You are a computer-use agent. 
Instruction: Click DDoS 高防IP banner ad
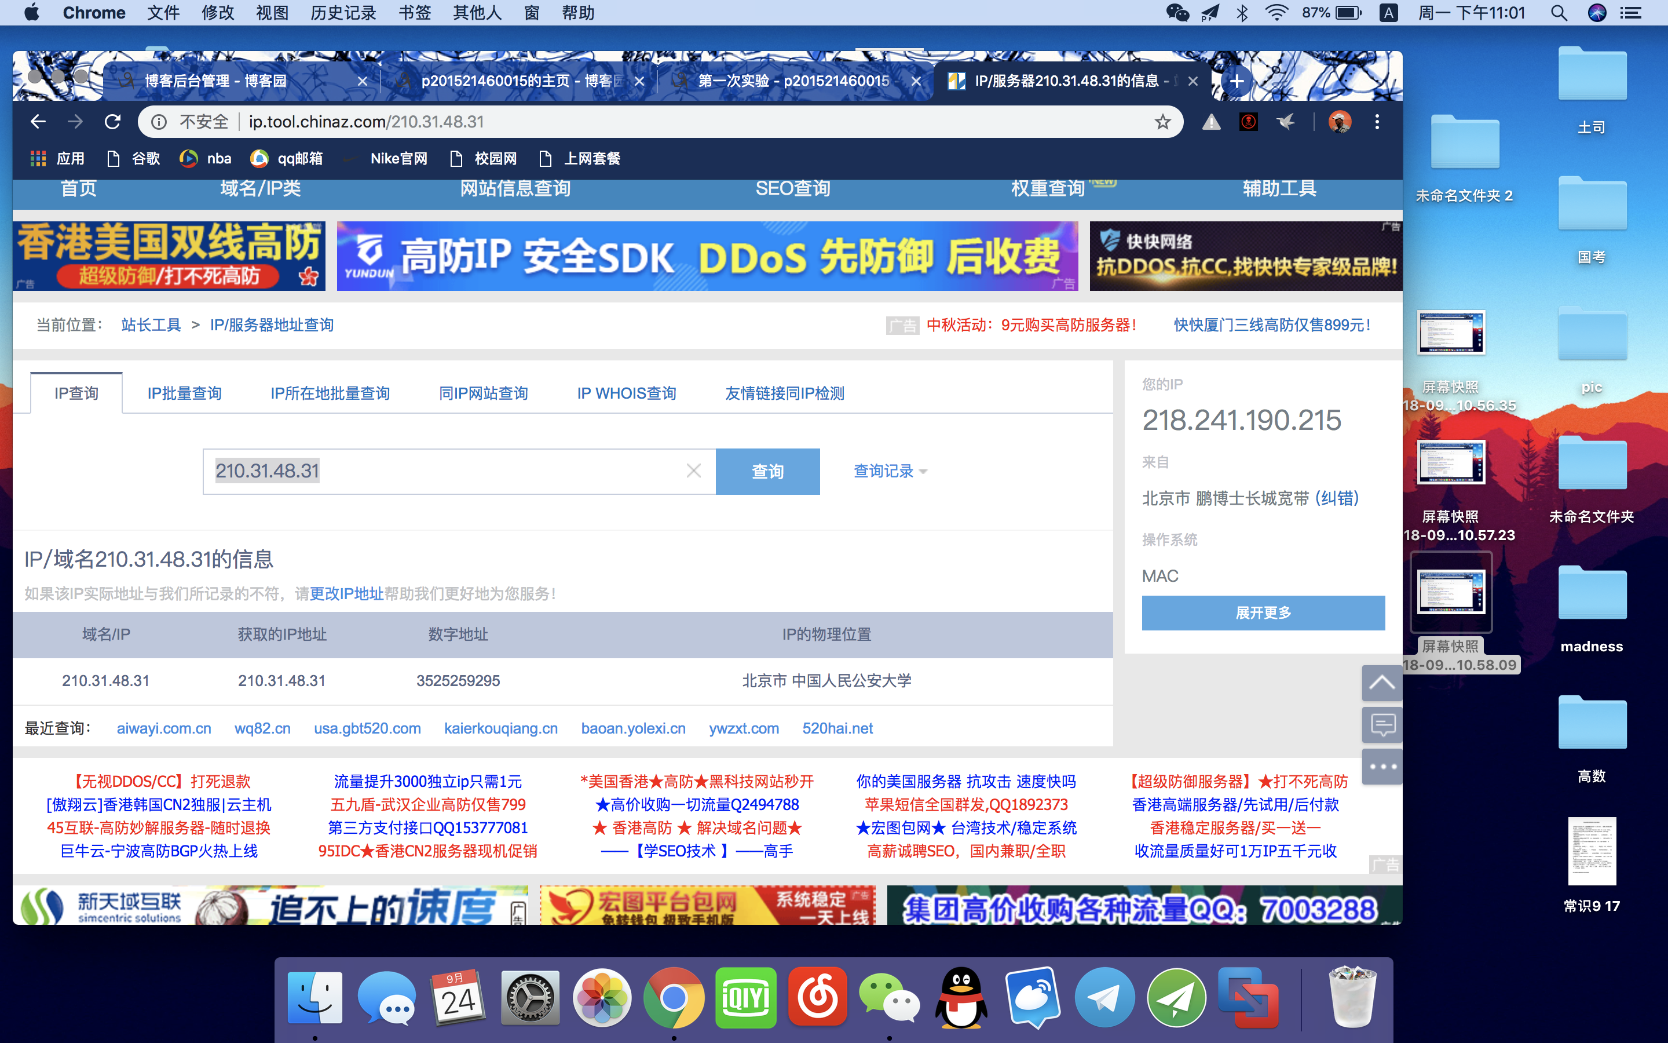click(707, 256)
